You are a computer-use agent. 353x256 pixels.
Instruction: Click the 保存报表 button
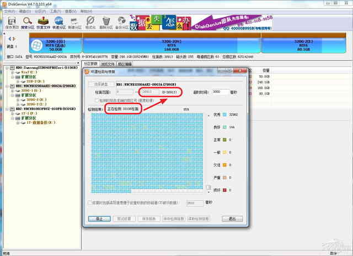point(149,219)
